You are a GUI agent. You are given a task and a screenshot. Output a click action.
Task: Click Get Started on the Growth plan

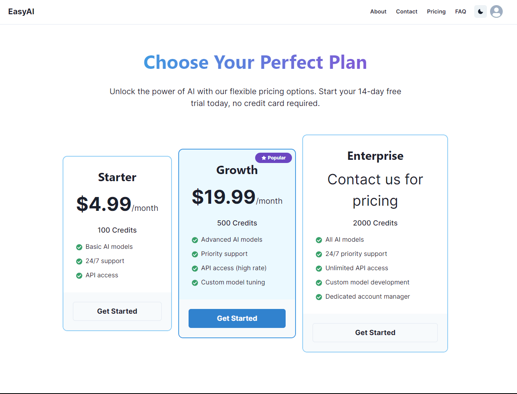click(x=237, y=318)
